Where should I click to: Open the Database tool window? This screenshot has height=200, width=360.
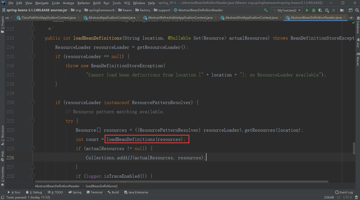[x=358, y=25]
